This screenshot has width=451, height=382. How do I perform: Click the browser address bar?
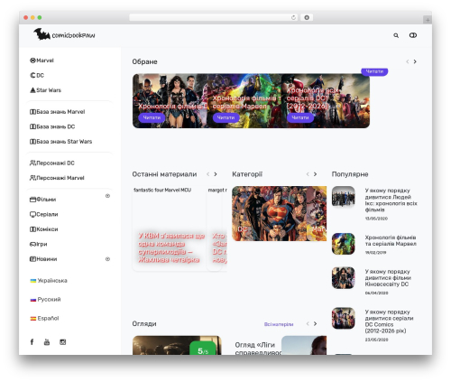[x=213, y=17]
